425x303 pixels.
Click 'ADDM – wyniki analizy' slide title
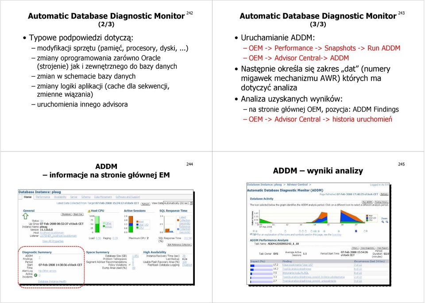click(x=318, y=171)
